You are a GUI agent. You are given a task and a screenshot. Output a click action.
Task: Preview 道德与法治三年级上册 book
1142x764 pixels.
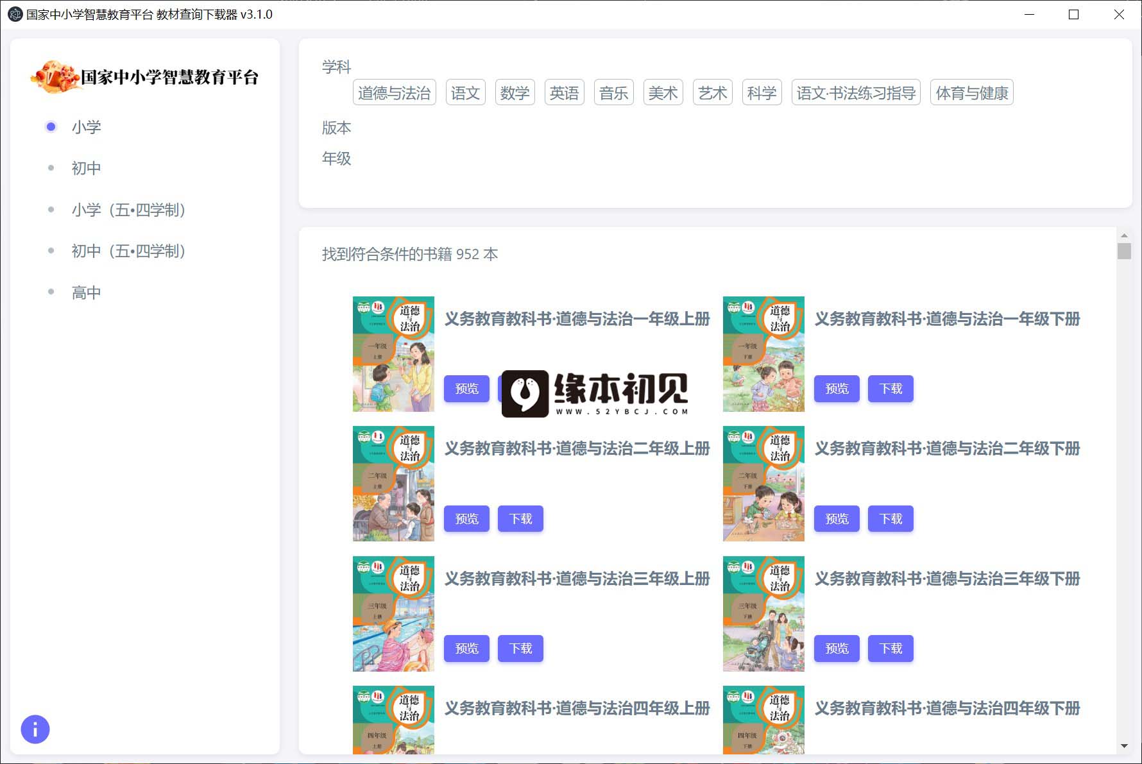466,649
